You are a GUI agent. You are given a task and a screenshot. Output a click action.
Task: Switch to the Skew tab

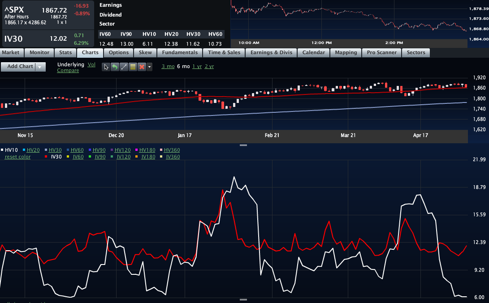pyautogui.click(x=145, y=52)
